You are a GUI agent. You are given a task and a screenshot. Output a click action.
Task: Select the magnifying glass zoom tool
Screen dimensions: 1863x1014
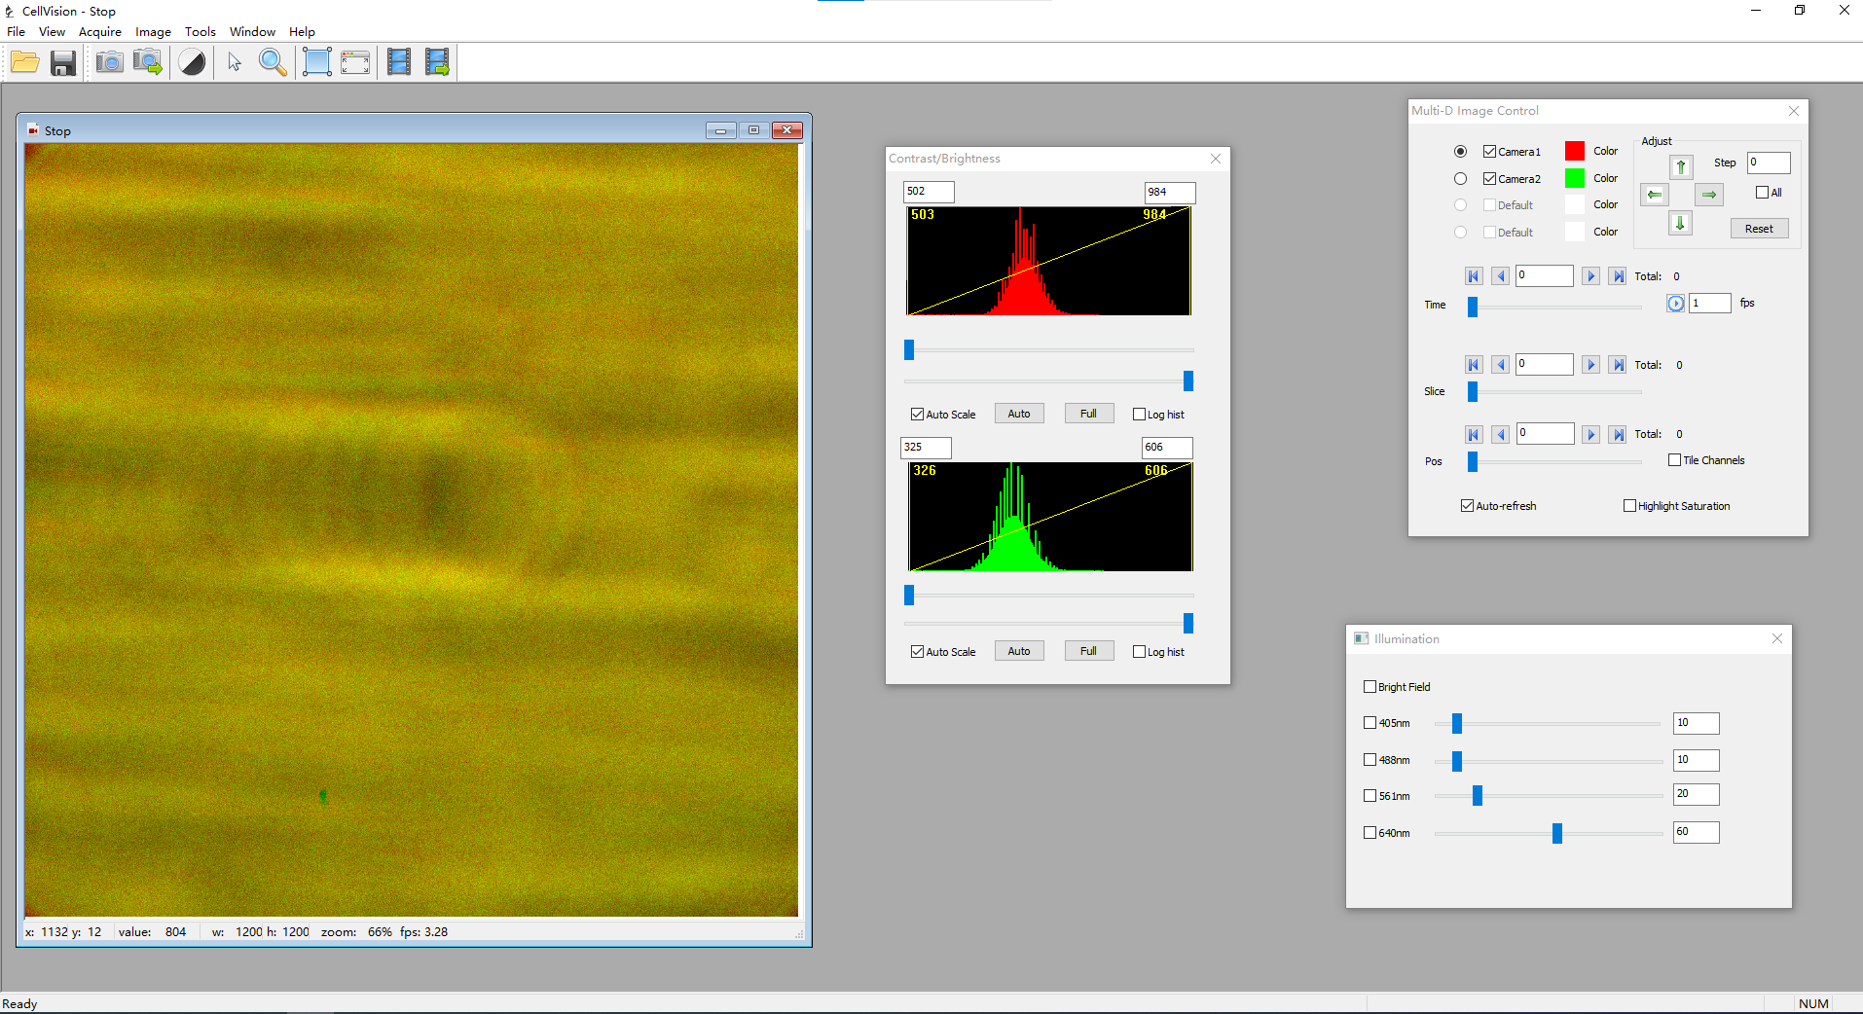click(x=273, y=63)
